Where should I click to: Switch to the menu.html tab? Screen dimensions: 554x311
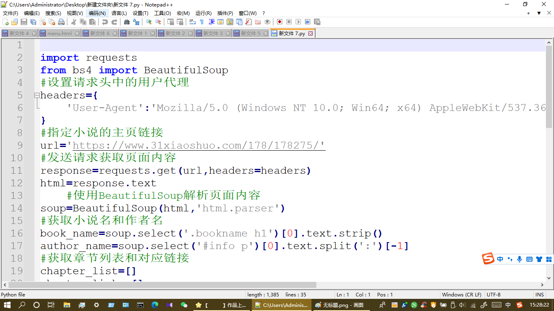pos(60,34)
